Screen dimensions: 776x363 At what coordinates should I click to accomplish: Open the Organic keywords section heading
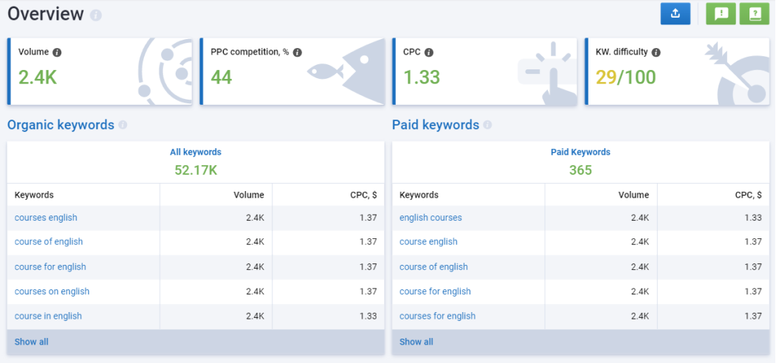point(61,125)
